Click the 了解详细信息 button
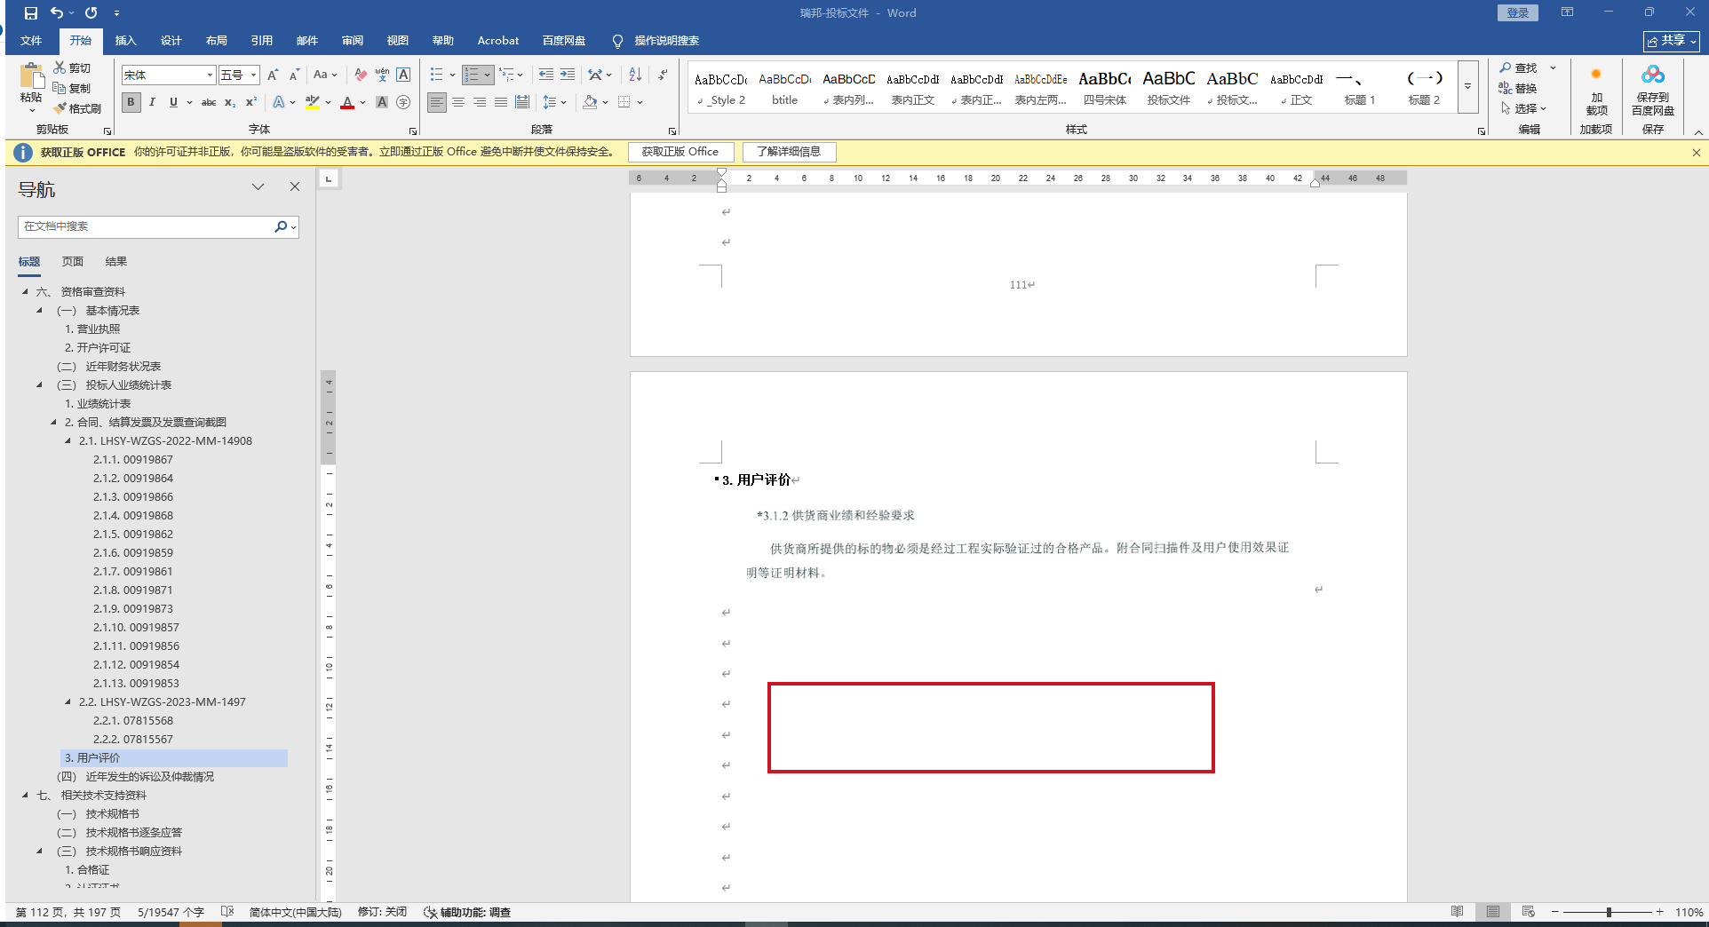This screenshot has height=927, width=1709. (x=789, y=152)
